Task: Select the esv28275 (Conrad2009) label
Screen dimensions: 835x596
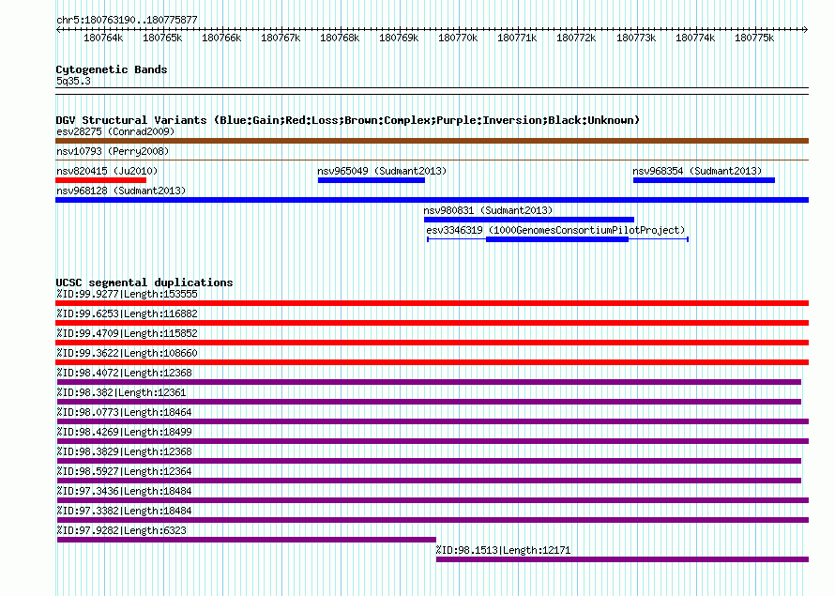Action: pyautogui.click(x=115, y=131)
